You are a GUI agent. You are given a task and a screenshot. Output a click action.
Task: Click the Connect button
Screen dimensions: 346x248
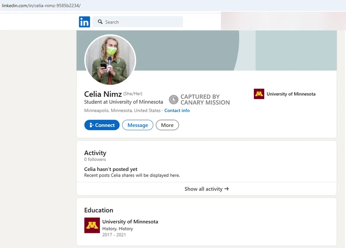pyautogui.click(x=102, y=125)
